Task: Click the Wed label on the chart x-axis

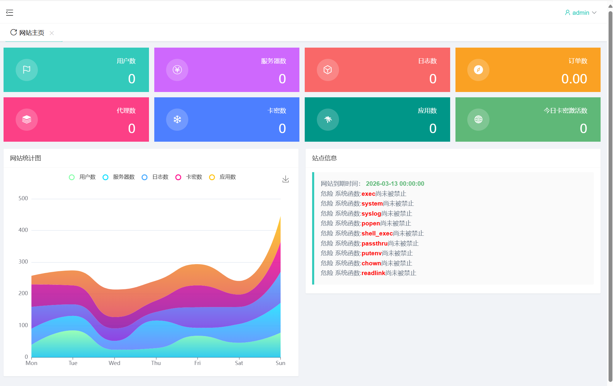Action: point(114,363)
